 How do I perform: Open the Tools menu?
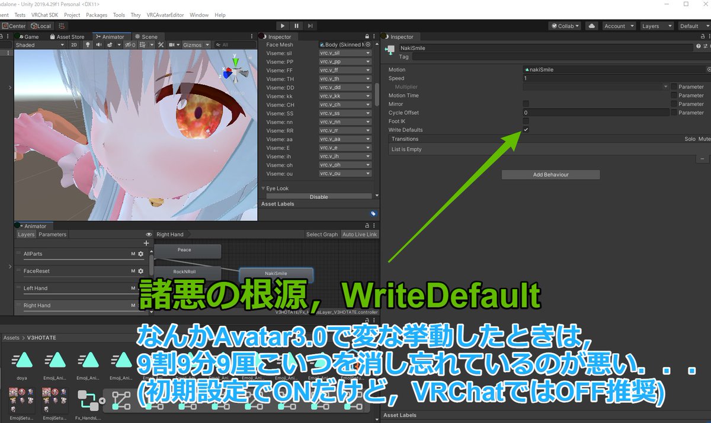pyautogui.click(x=118, y=15)
